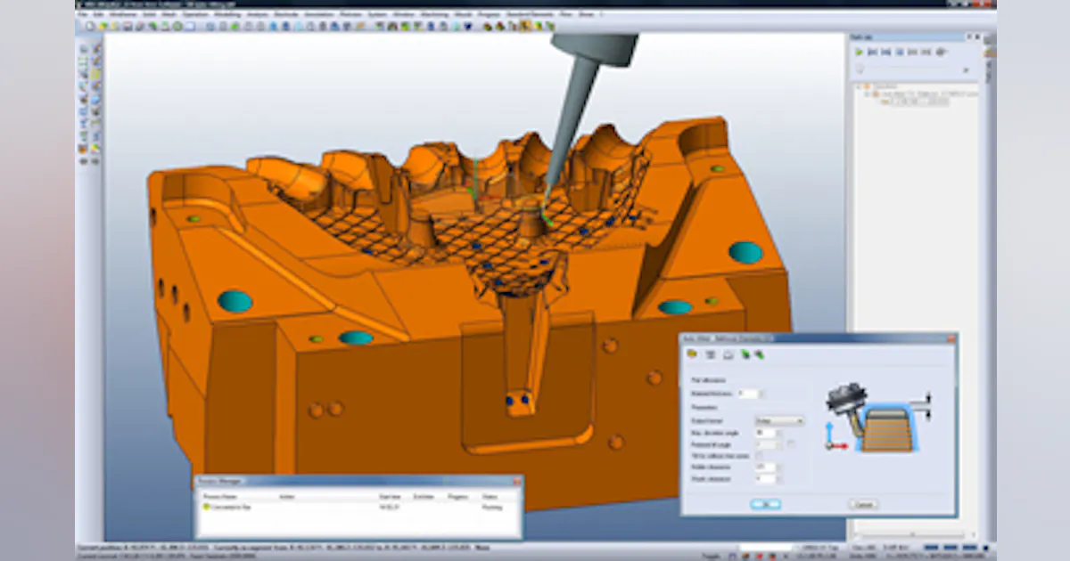Click the New document icon in the main toolbar
The height and width of the screenshot is (561, 1070).
(x=89, y=26)
